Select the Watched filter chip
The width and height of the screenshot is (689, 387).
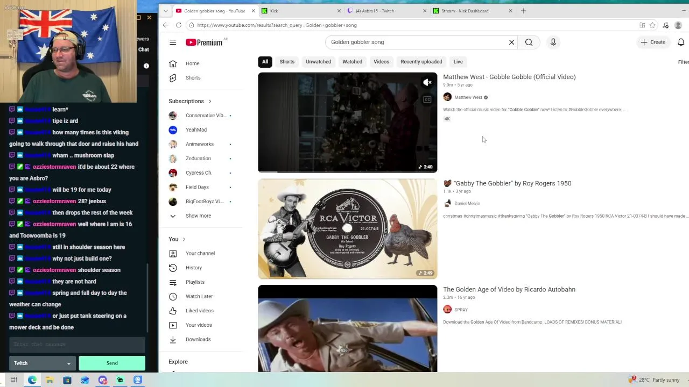click(x=352, y=62)
